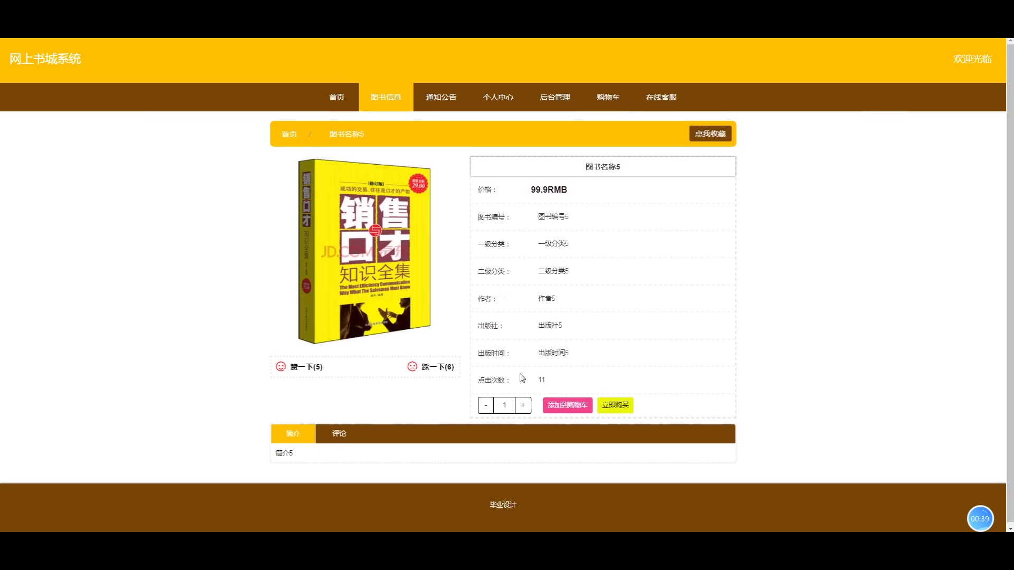This screenshot has height=570, width=1014.
Task: Click the 欢迎光临 welcome text
Action: pos(972,59)
